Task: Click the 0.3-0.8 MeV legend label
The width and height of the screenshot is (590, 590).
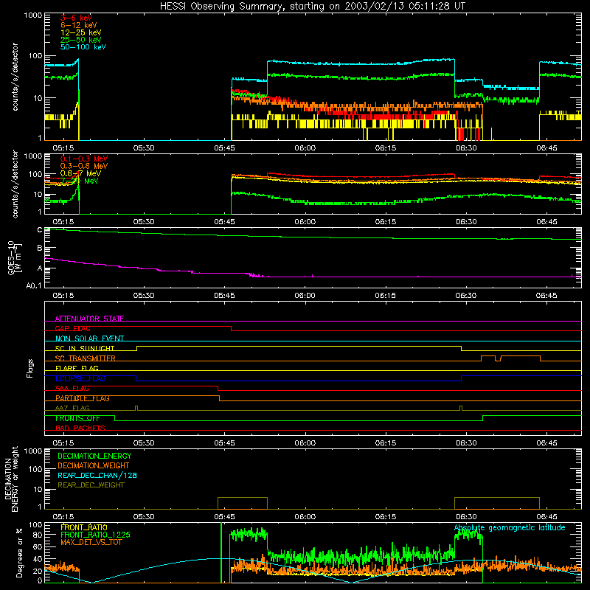Action: coord(84,166)
